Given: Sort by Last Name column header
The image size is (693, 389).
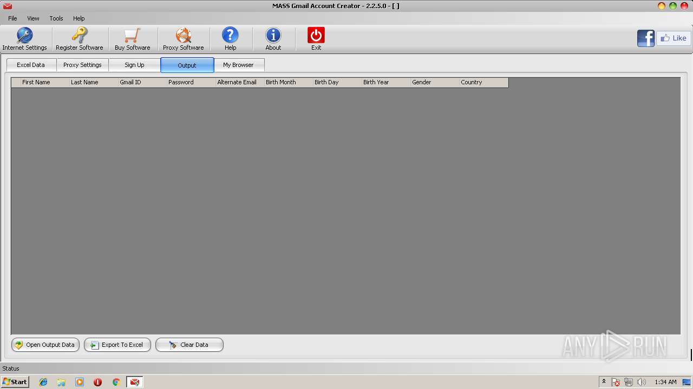Looking at the screenshot, I should click(x=93, y=82).
